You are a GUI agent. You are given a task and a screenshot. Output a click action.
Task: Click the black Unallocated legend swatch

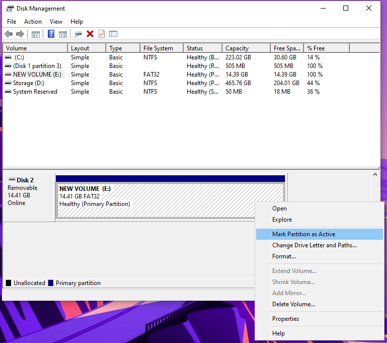tap(9, 283)
